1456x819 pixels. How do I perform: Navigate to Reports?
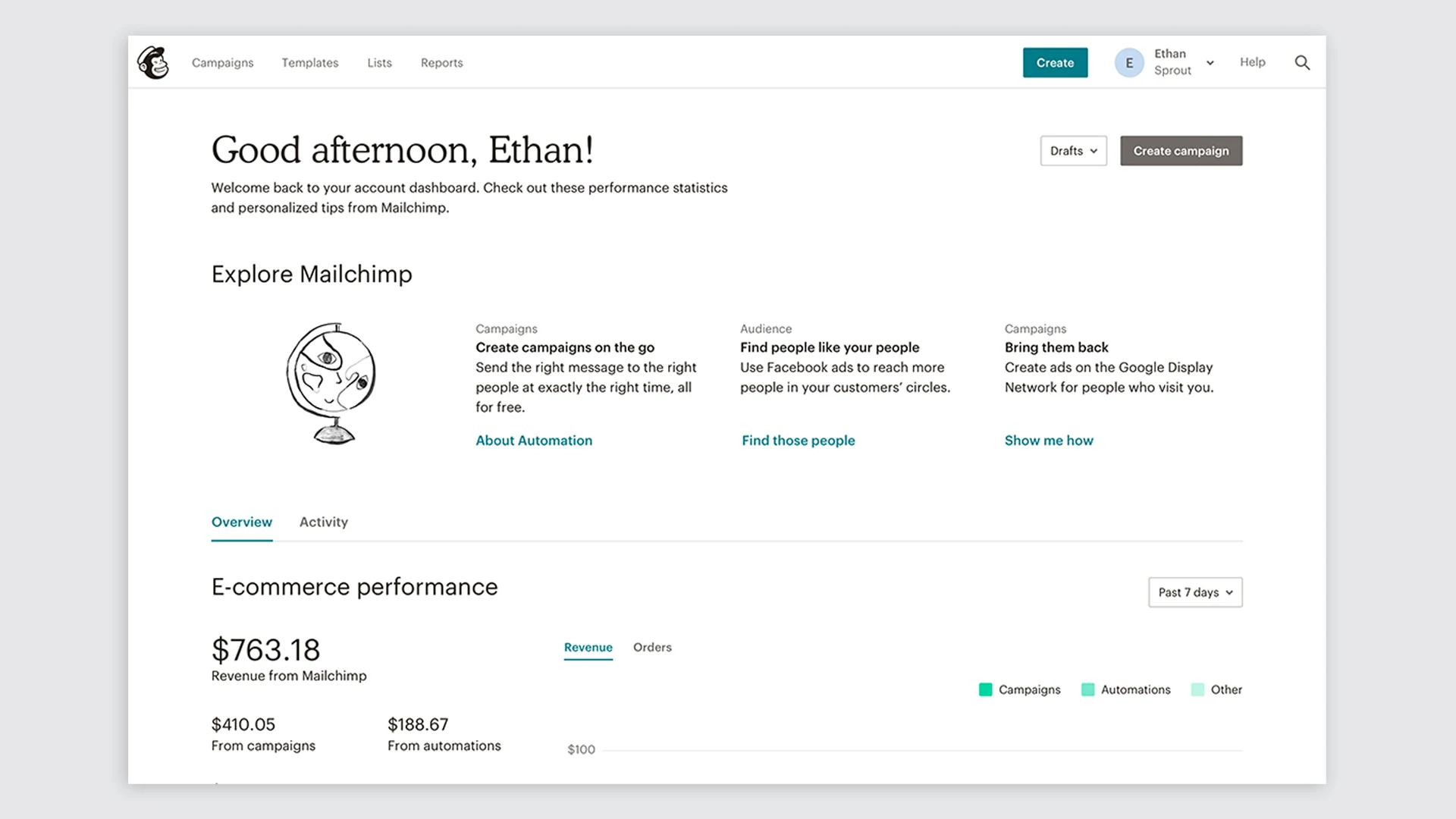441,63
